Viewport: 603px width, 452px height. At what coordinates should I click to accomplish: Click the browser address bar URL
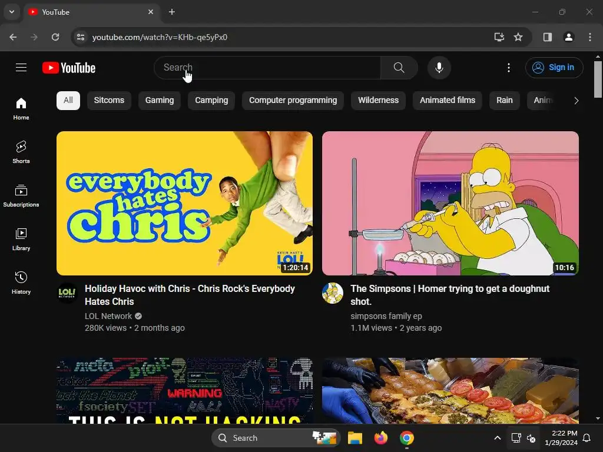coord(160,37)
